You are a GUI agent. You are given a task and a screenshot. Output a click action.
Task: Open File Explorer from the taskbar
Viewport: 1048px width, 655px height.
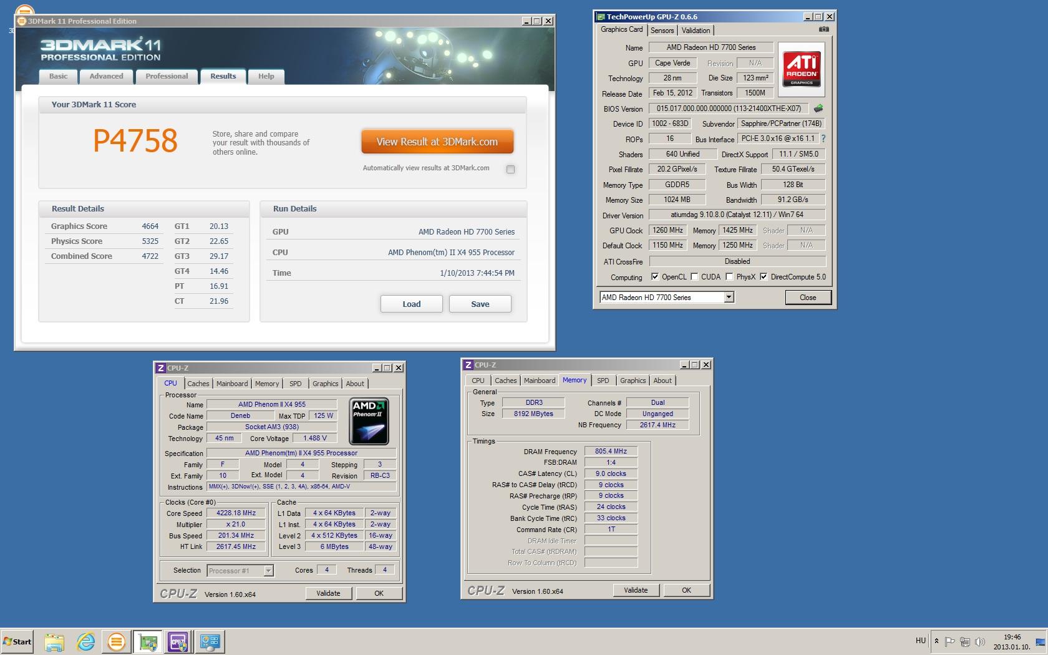54,641
